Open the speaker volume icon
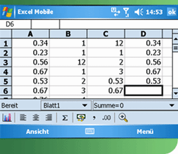Viewport: 178px width, 154px height. pos(138,12)
